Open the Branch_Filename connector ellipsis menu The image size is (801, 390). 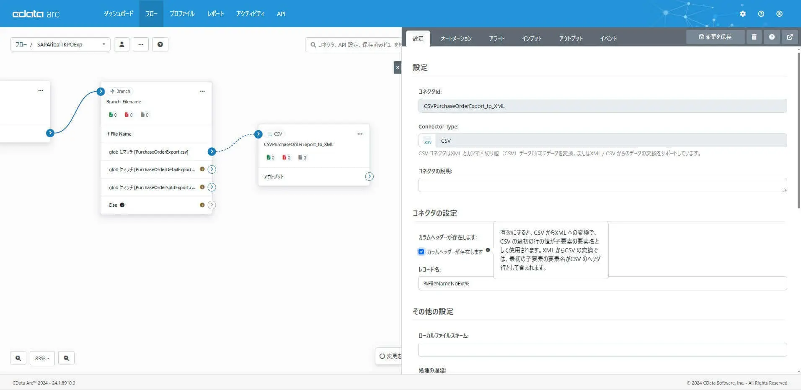point(202,91)
